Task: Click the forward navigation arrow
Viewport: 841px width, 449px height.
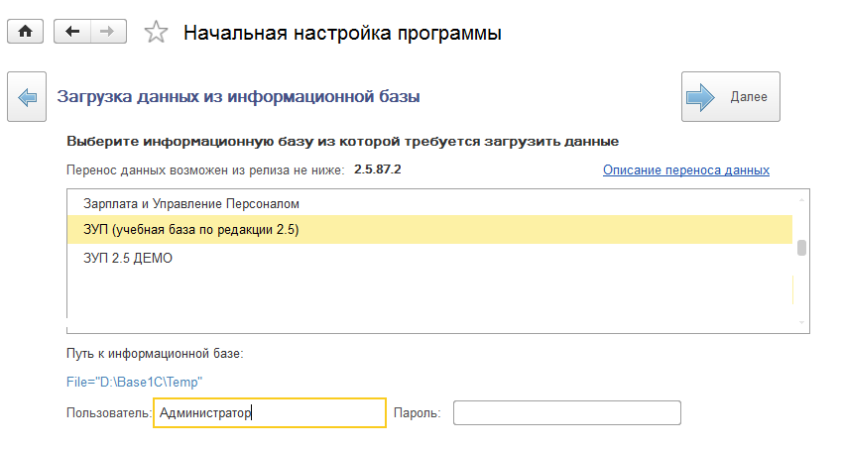Action: [x=104, y=31]
